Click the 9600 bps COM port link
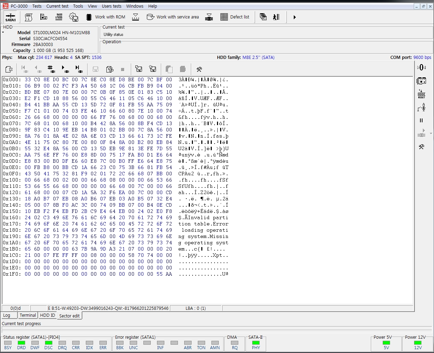Image resolution: width=434 pixels, height=353 pixels. (x=422, y=57)
